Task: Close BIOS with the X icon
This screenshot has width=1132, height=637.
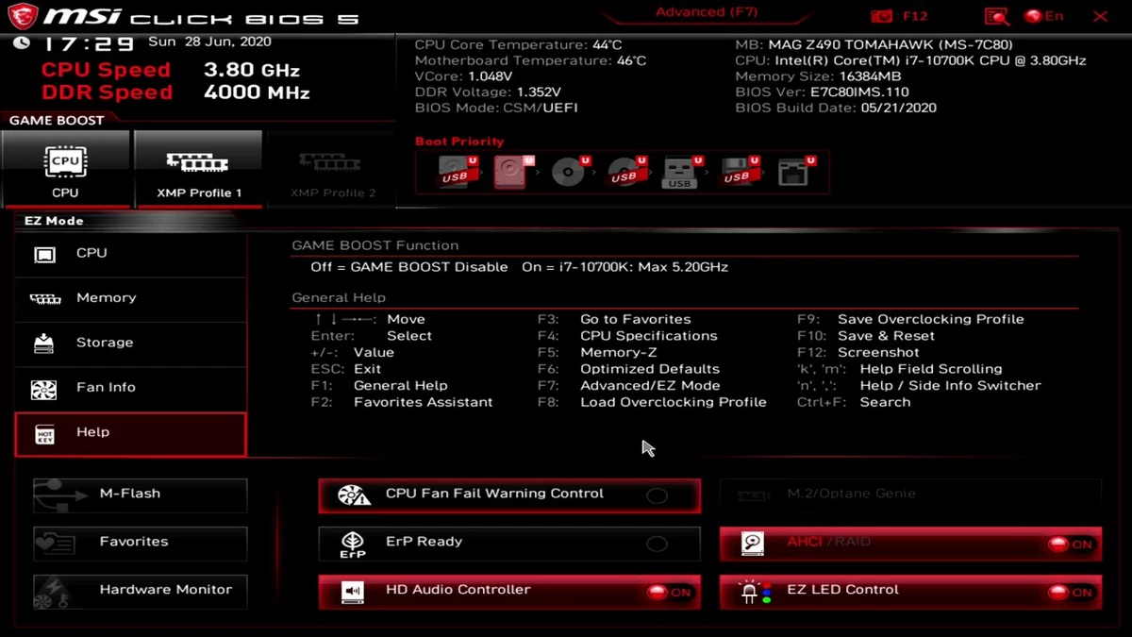Action: point(1100,16)
